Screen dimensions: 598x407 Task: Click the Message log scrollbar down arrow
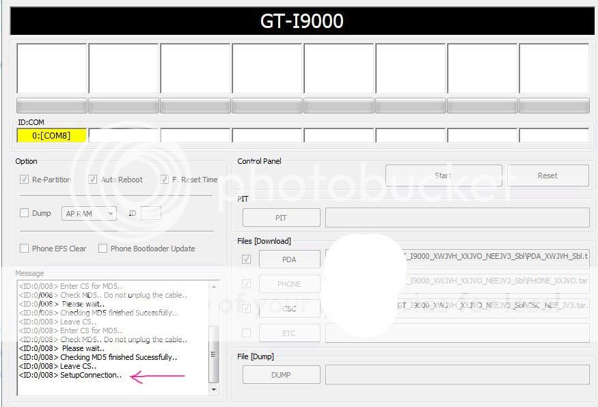point(213,389)
